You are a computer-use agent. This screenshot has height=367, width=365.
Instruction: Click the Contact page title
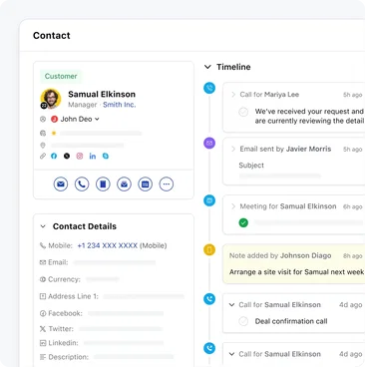coord(52,36)
